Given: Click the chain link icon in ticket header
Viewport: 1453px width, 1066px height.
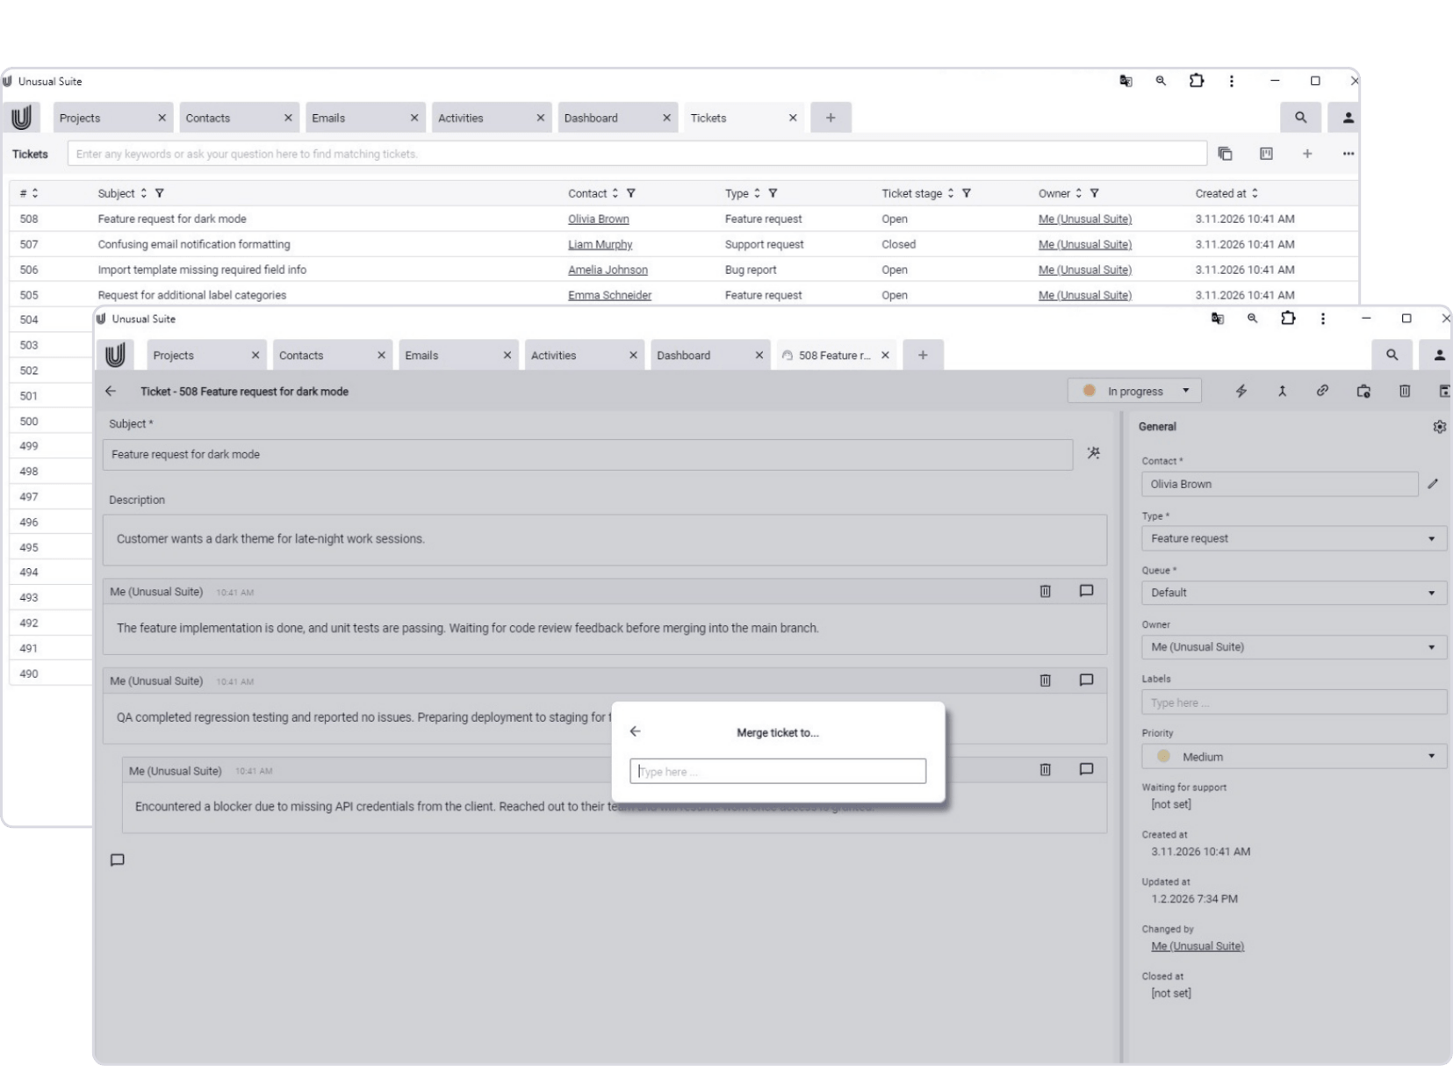Looking at the screenshot, I should click(1322, 392).
